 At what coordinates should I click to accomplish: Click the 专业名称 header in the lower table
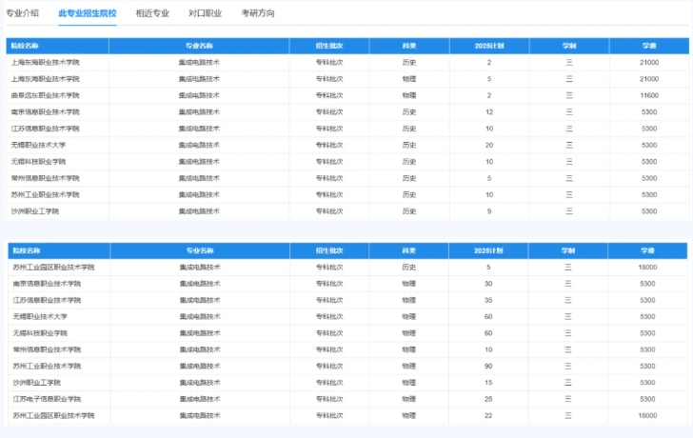click(200, 250)
